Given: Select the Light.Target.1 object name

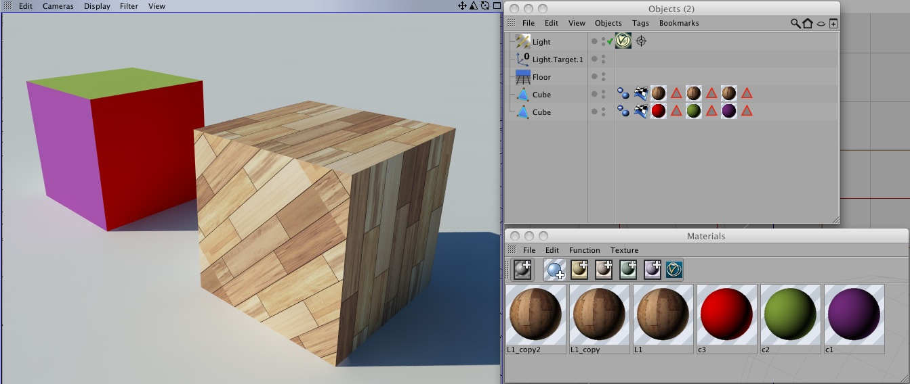Looking at the screenshot, I should pyautogui.click(x=558, y=59).
